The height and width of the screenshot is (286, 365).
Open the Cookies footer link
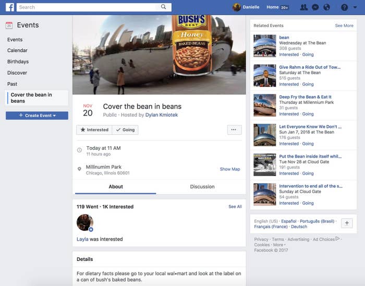tap(262, 245)
